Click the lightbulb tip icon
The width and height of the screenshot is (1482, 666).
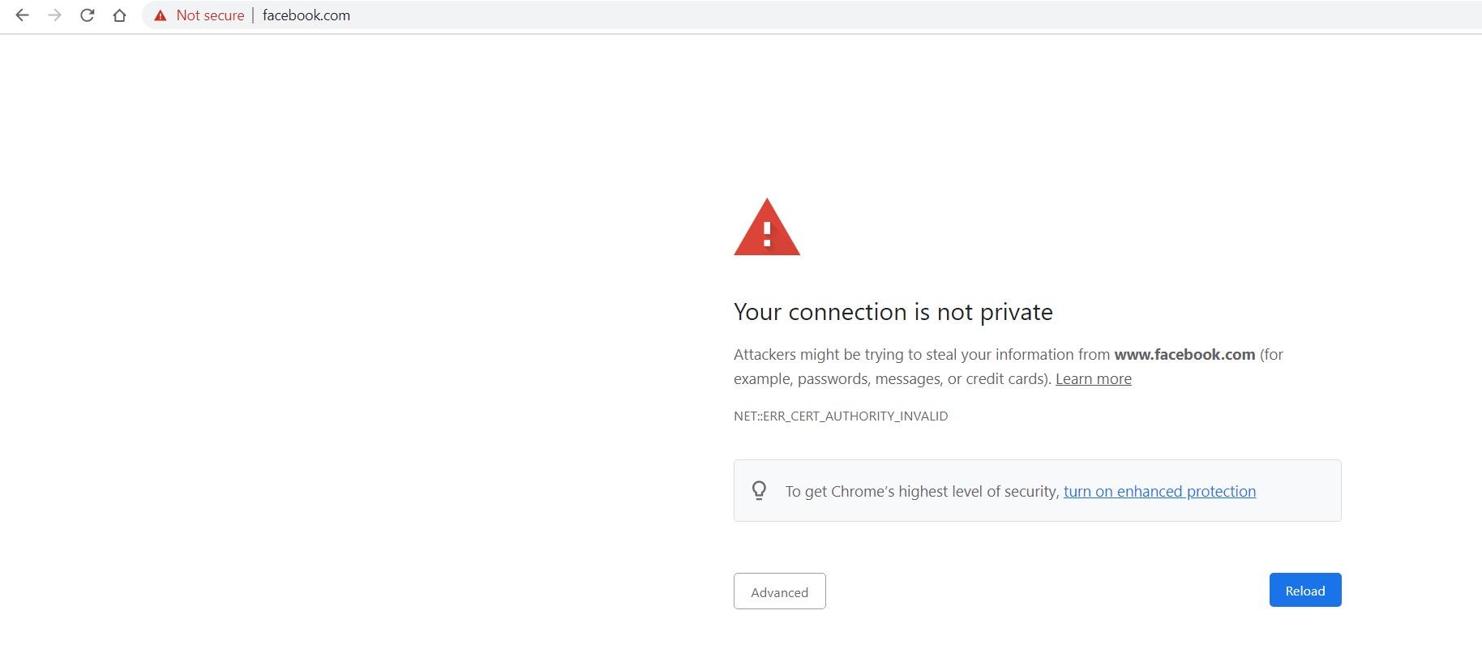click(759, 490)
